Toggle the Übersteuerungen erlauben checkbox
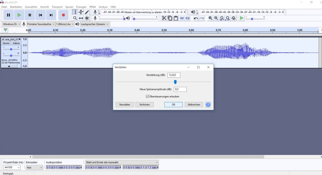This screenshot has height=175, width=322. [147, 96]
